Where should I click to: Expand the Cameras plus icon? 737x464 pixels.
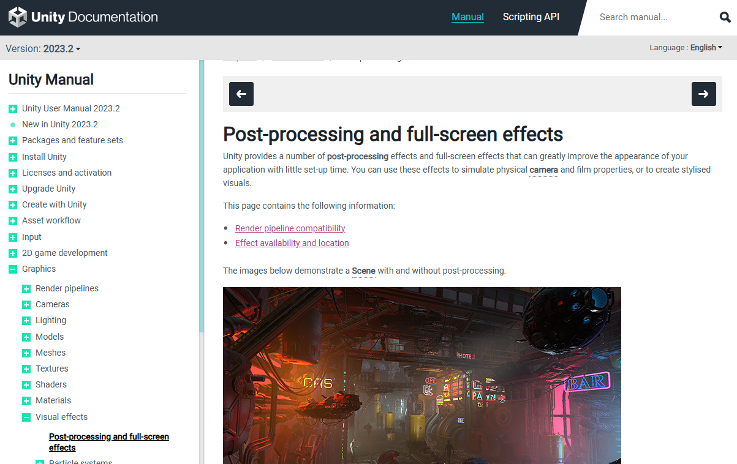(26, 305)
